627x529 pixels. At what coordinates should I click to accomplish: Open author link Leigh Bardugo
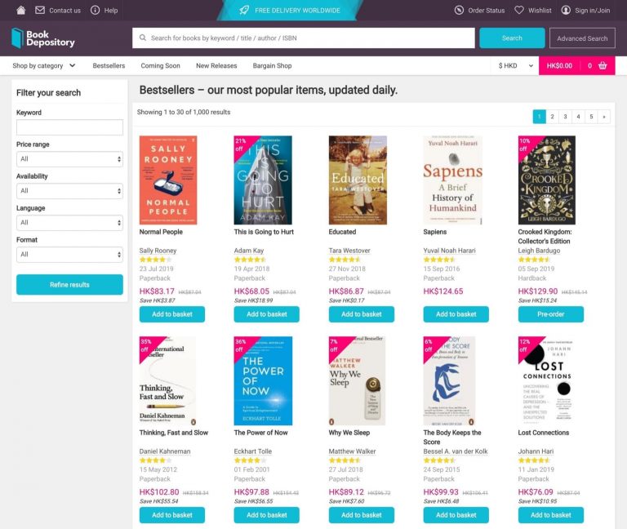539,251
